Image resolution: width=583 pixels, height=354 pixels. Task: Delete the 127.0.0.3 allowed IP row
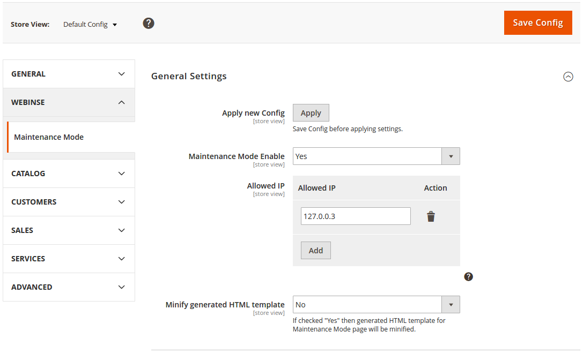(431, 216)
